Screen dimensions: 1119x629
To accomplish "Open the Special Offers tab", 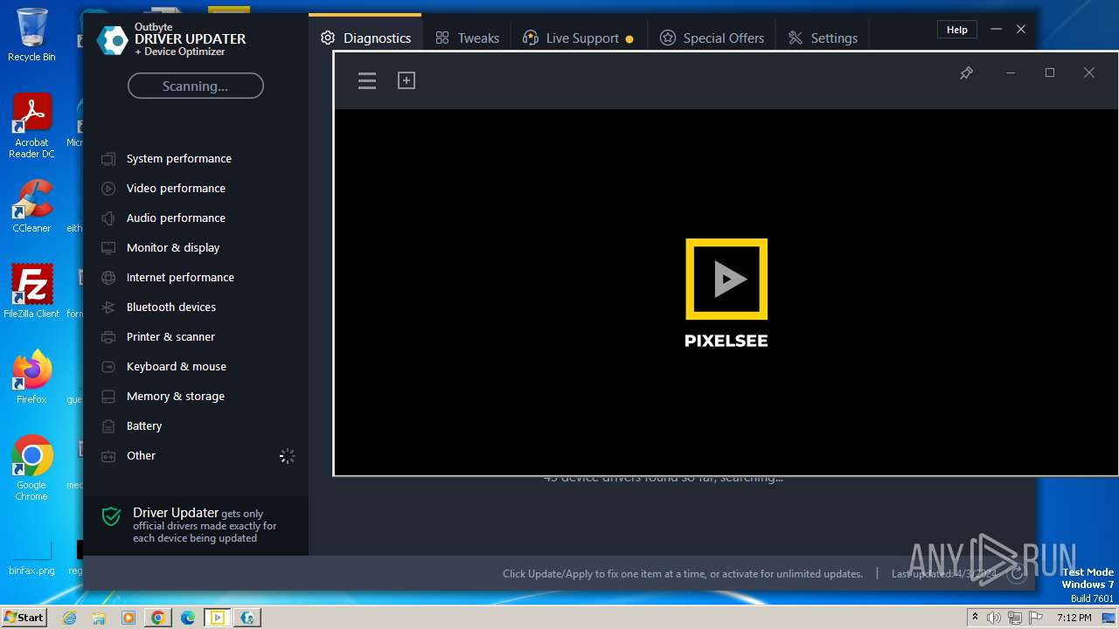I will [x=712, y=38].
